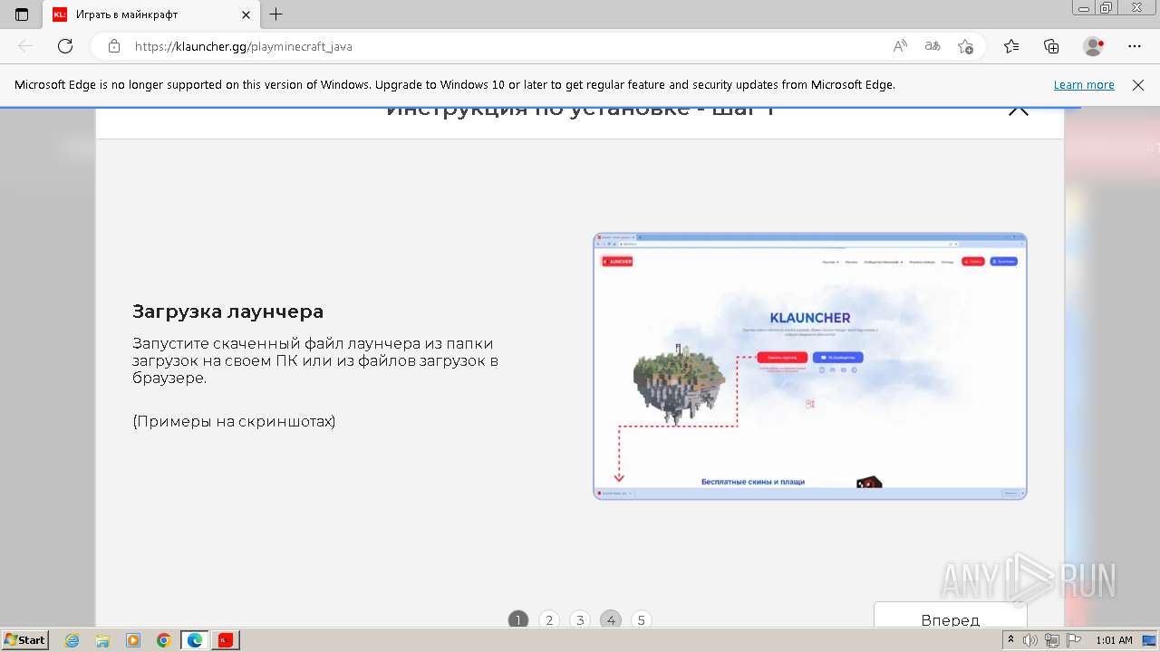The image size is (1160, 652).
Task: Click the 'Вперед' next button
Action: (x=951, y=616)
